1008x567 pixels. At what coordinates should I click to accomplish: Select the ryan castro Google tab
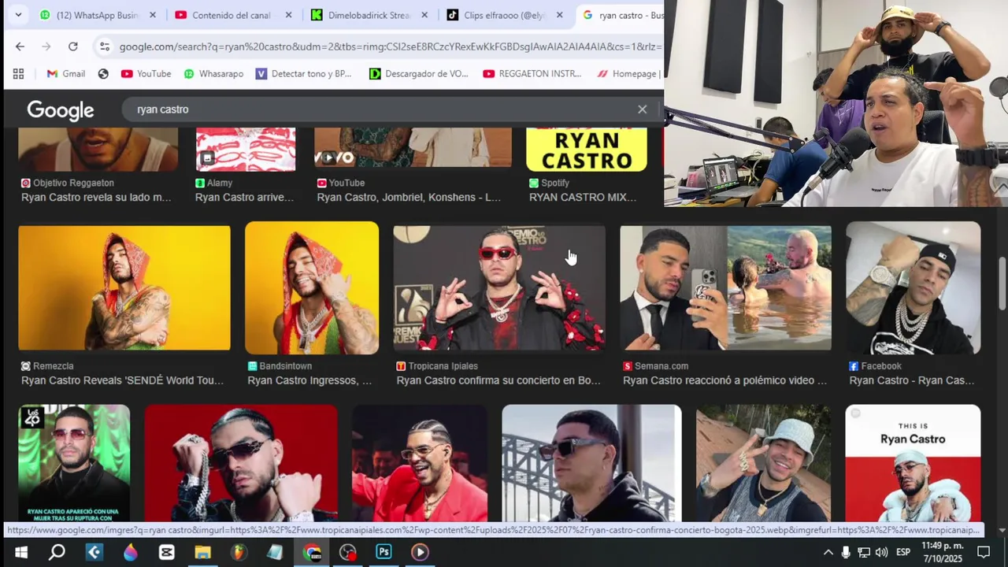coord(621,15)
